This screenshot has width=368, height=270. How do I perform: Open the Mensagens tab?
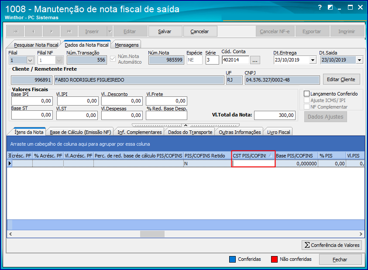point(127,45)
